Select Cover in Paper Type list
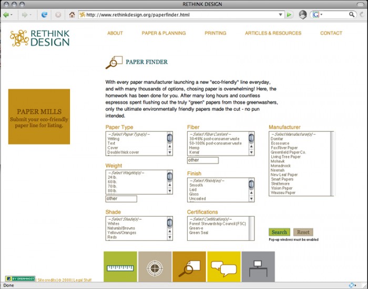 113,148
